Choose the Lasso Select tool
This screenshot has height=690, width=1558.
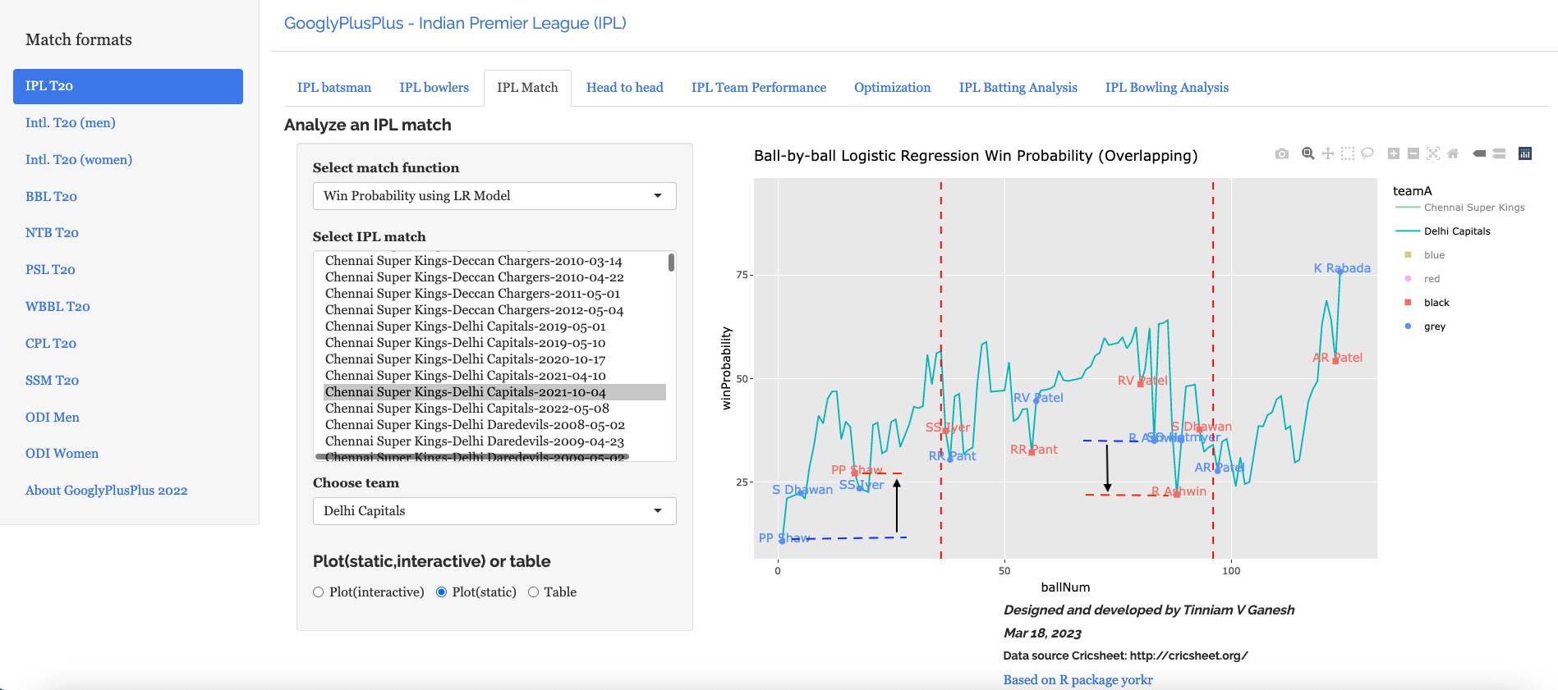point(1367,153)
